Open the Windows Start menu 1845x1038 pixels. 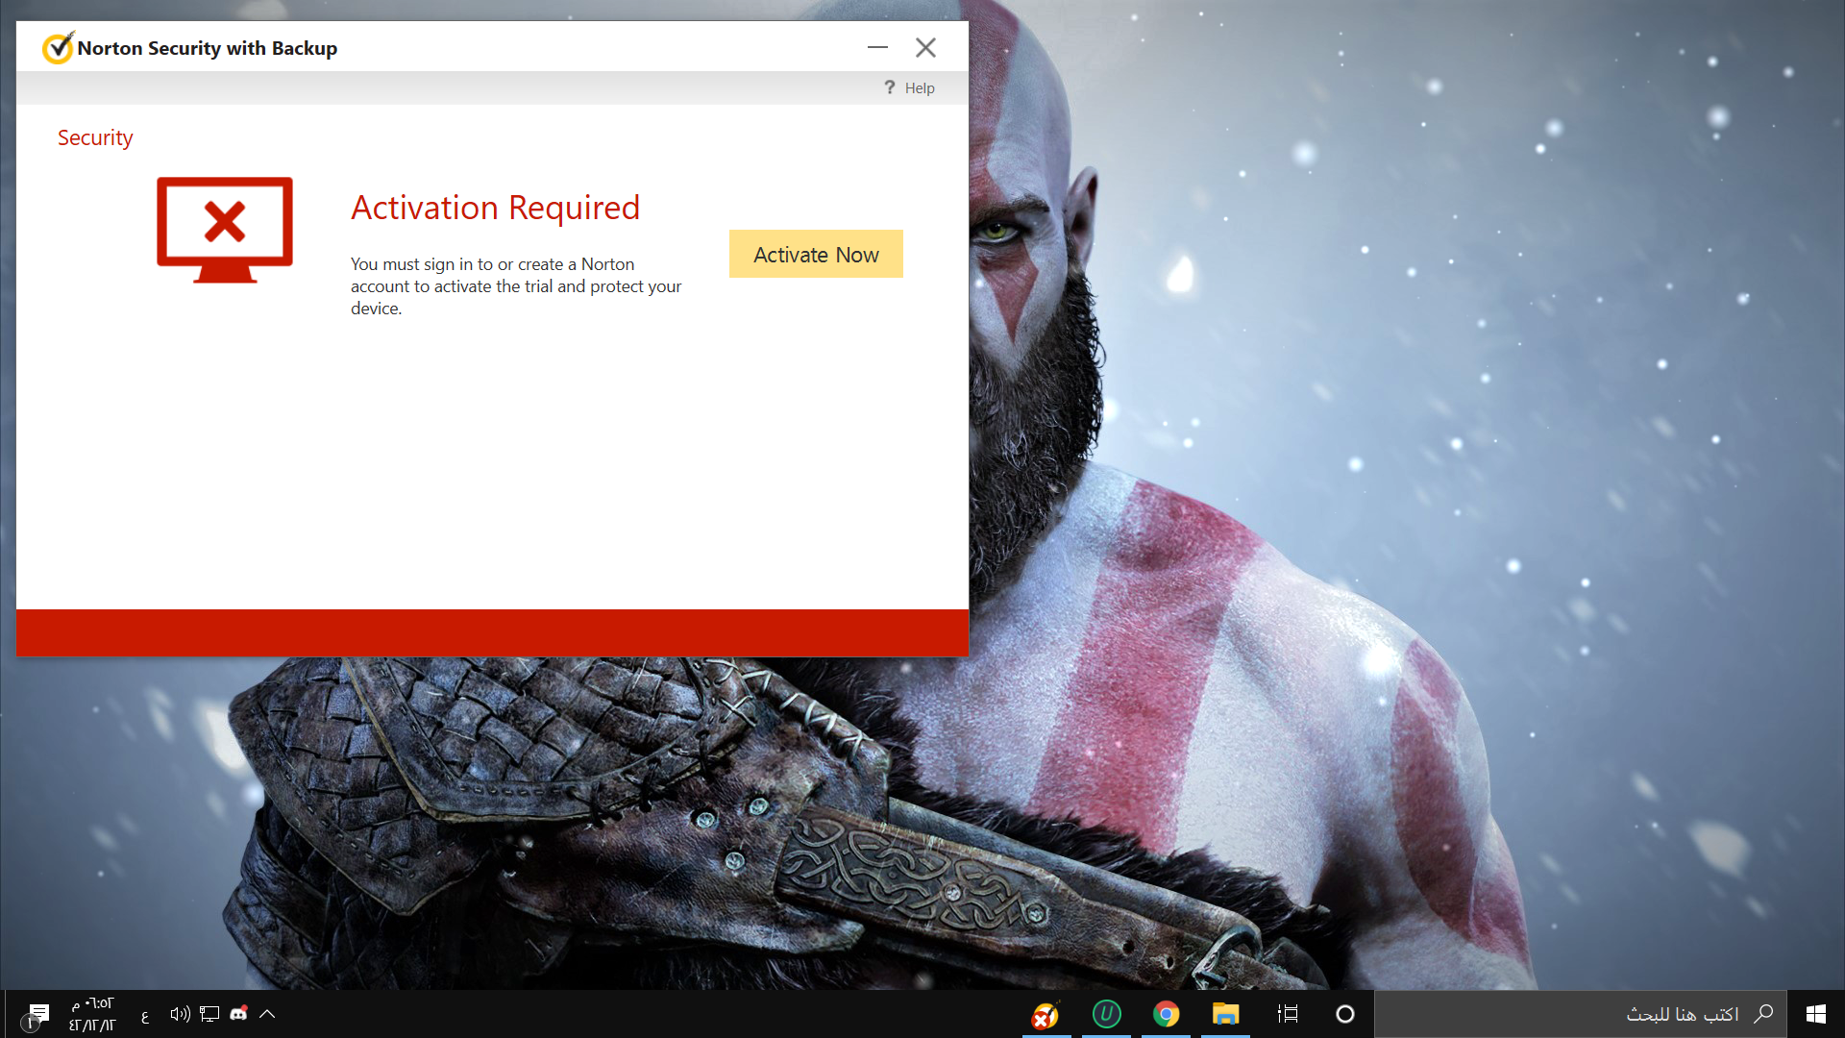(x=1816, y=1014)
